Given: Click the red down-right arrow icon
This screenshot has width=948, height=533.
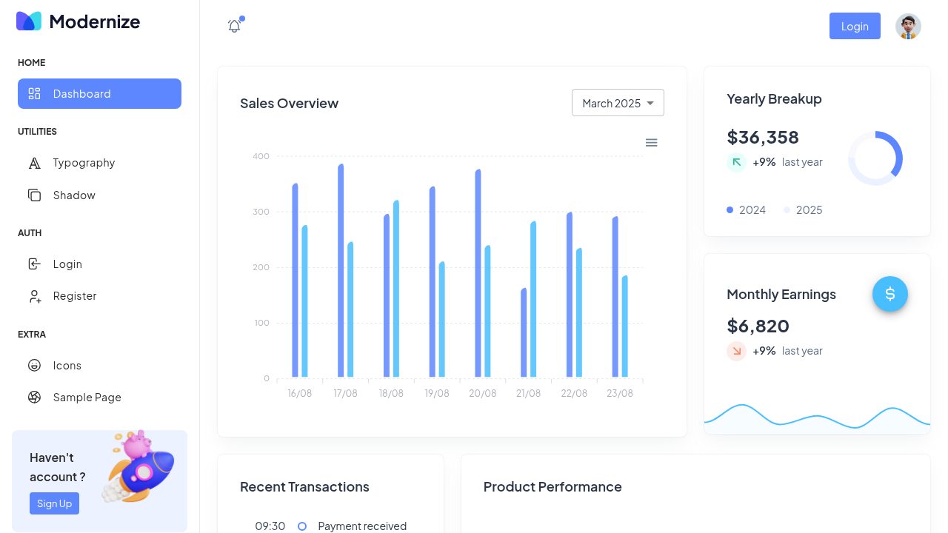Looking at the screenshot, I should (736, 351).
